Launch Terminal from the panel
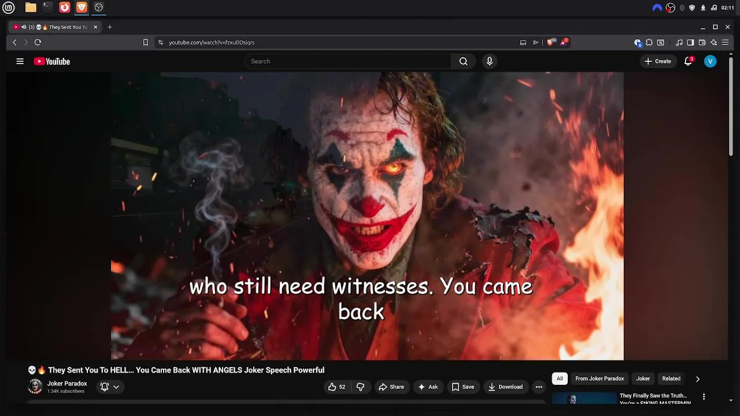The height and width of the screenshot is (416, 740). (x=47, y=8)
